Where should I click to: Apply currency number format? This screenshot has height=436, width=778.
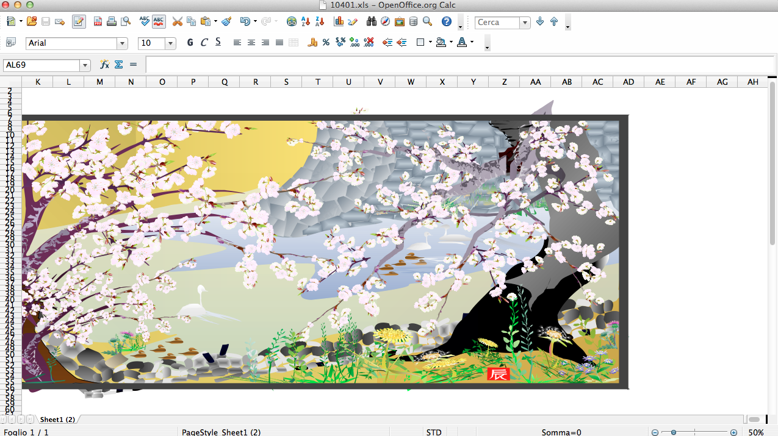tap(312, 43)
